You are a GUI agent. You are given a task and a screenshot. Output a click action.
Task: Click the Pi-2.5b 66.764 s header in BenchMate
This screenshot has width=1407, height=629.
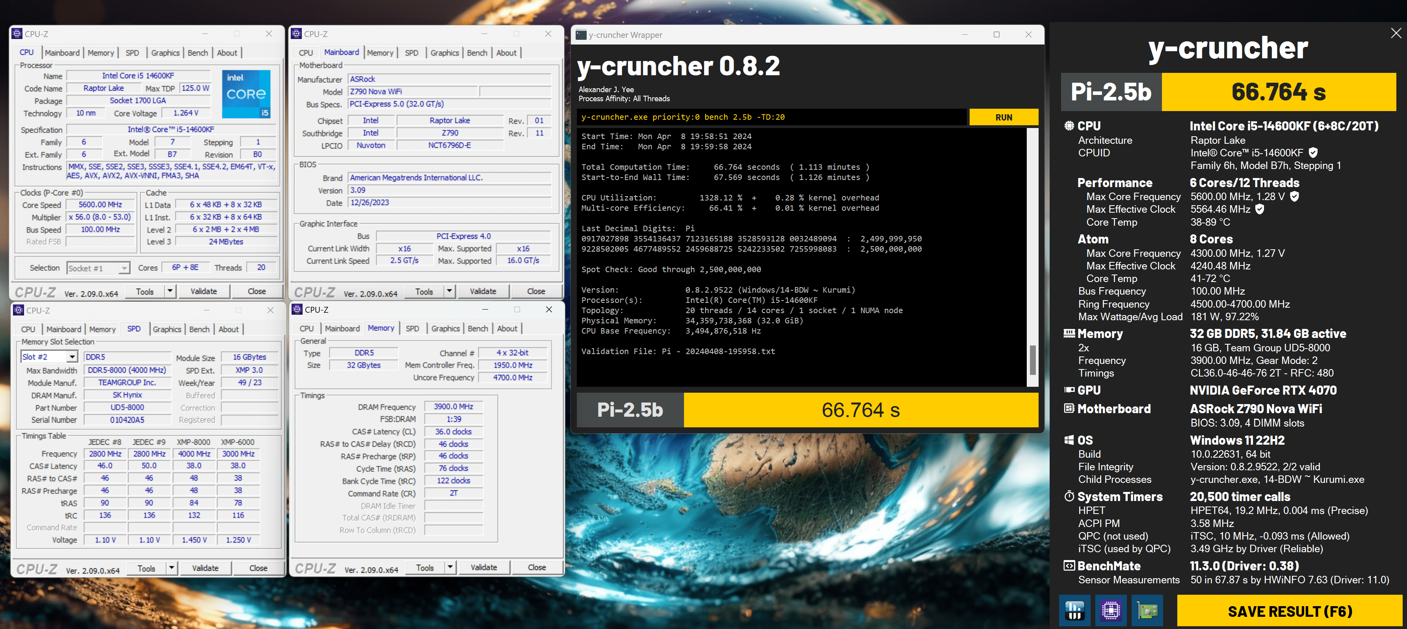pos(1229,92)
